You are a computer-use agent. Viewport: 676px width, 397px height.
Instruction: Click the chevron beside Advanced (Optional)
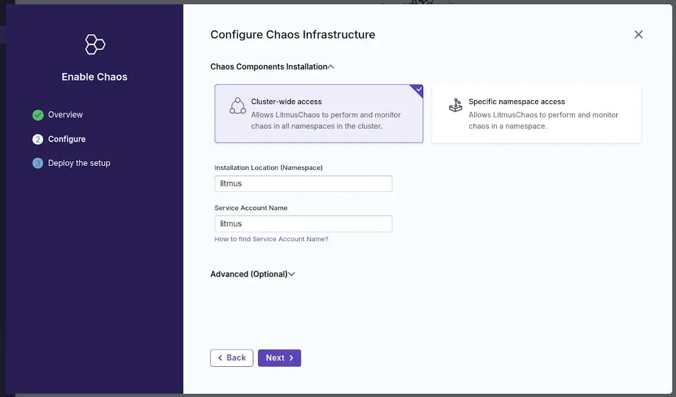click(291, 274)
